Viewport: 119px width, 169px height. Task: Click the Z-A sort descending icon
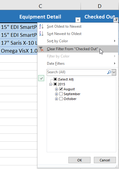(41, 34)
